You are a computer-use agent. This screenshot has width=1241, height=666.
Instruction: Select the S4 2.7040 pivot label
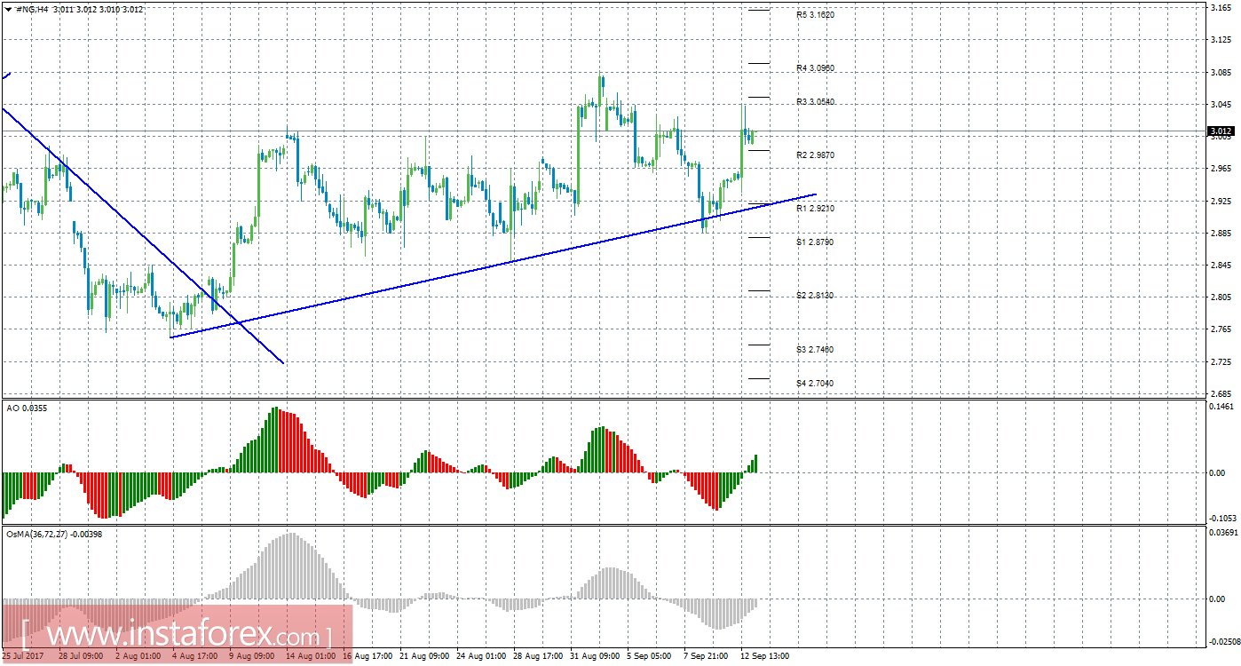click(x=815, y=383)
